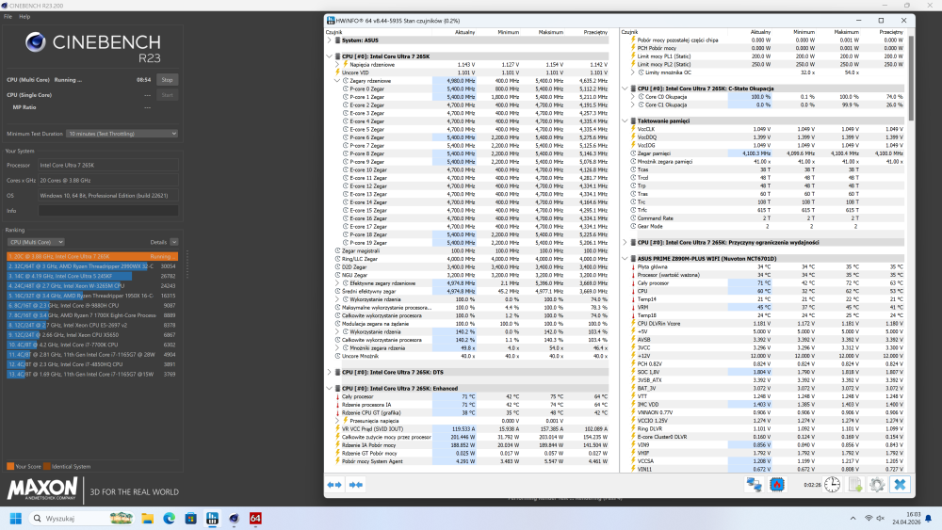Click the Maksimum column header in left pane
This screenshot has height=530, width=942.
pos(551,32)
